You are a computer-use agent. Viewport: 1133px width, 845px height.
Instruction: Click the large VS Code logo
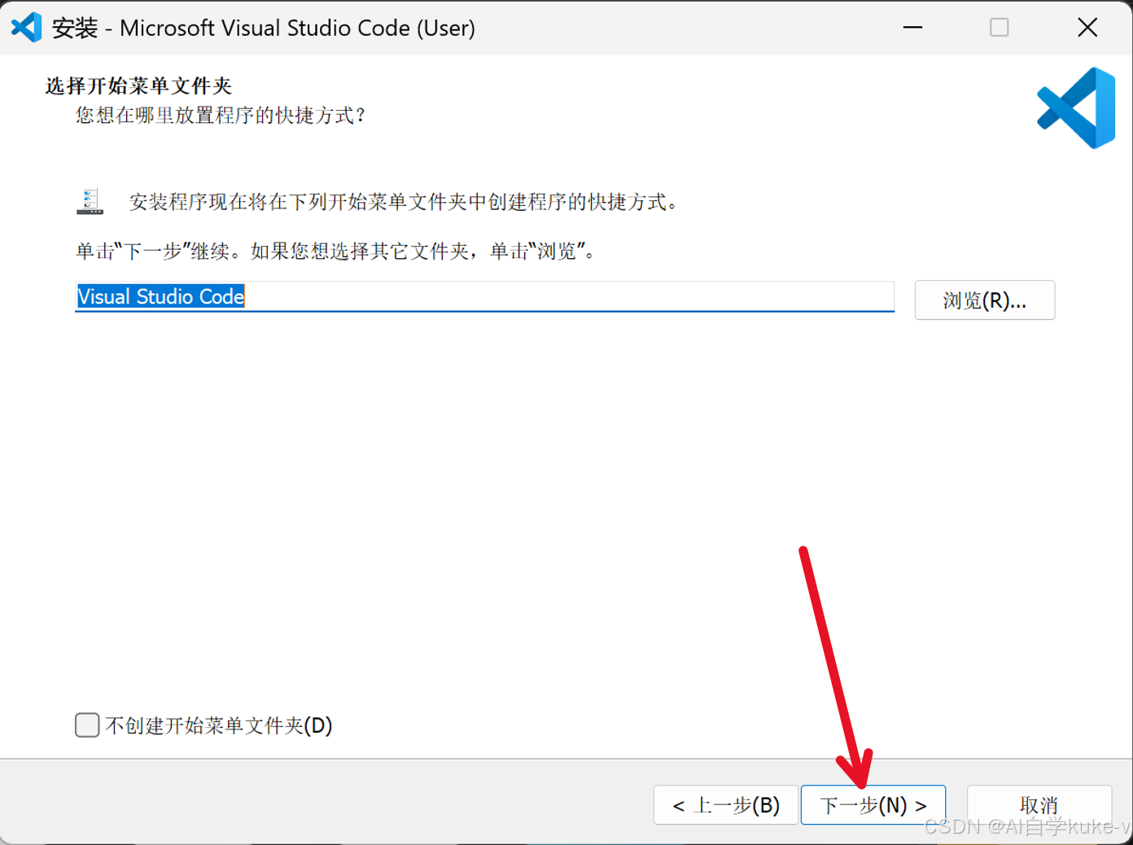[1076, 107]
